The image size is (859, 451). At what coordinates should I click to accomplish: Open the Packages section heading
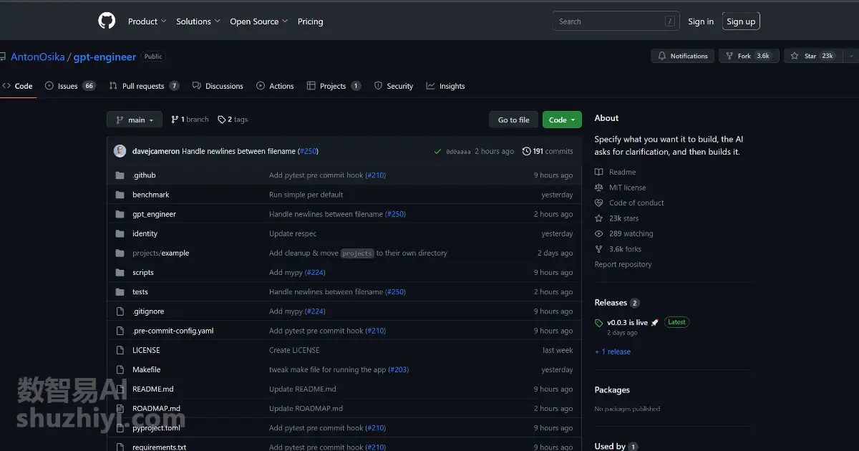click(612, 390)
